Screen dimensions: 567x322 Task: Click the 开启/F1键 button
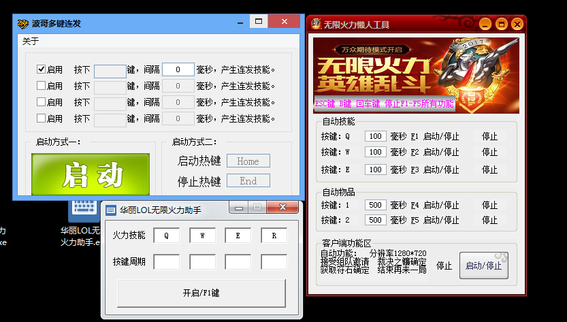click(x=201, y=293)
